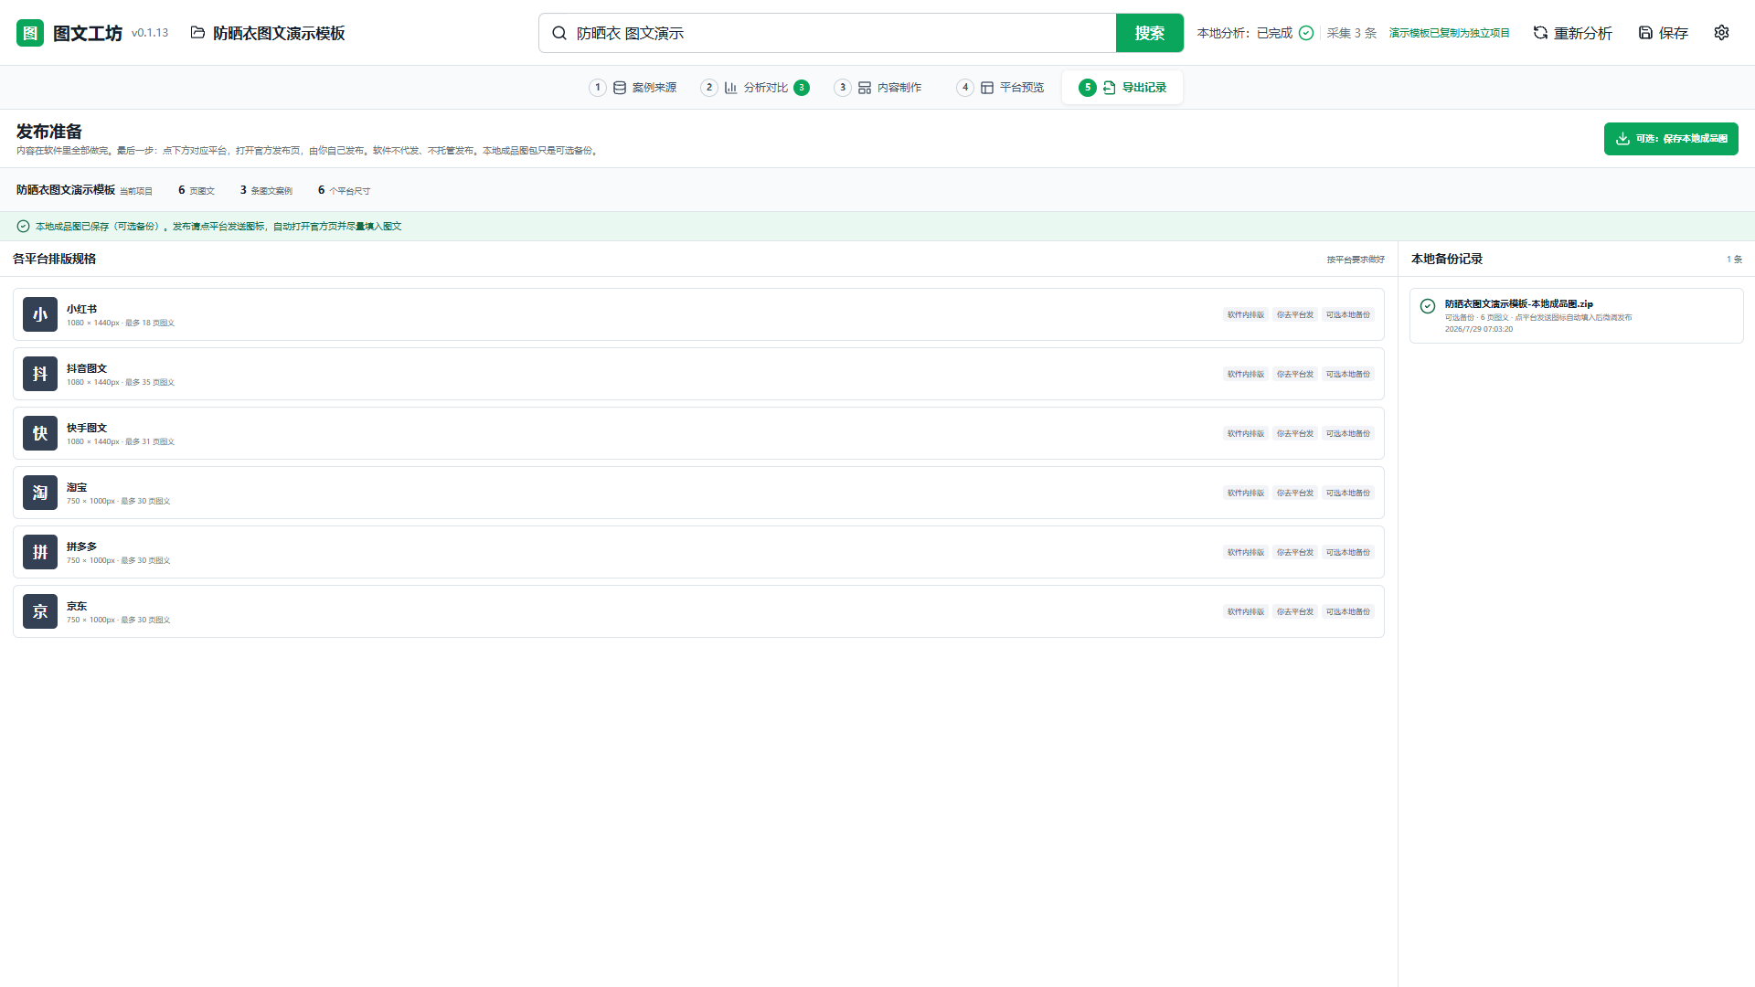Click 你去平台发 tag in 快手图文 row

(1295, 434)
